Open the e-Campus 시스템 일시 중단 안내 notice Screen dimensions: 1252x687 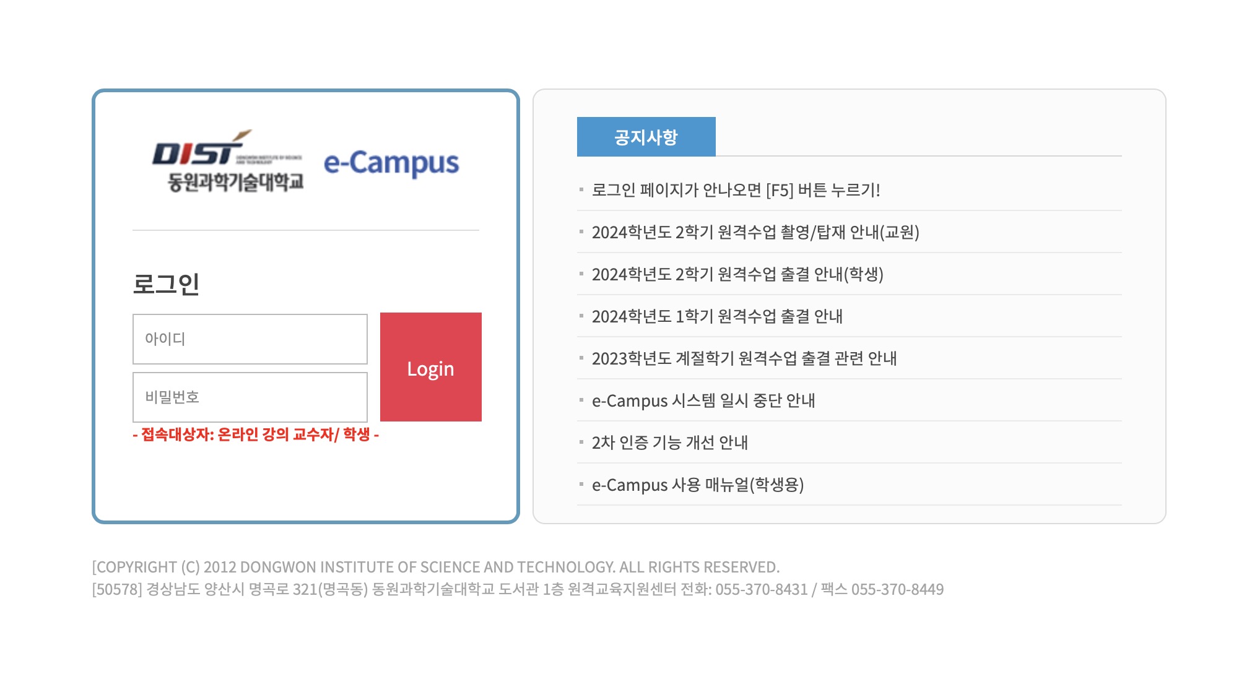(704, 400)
